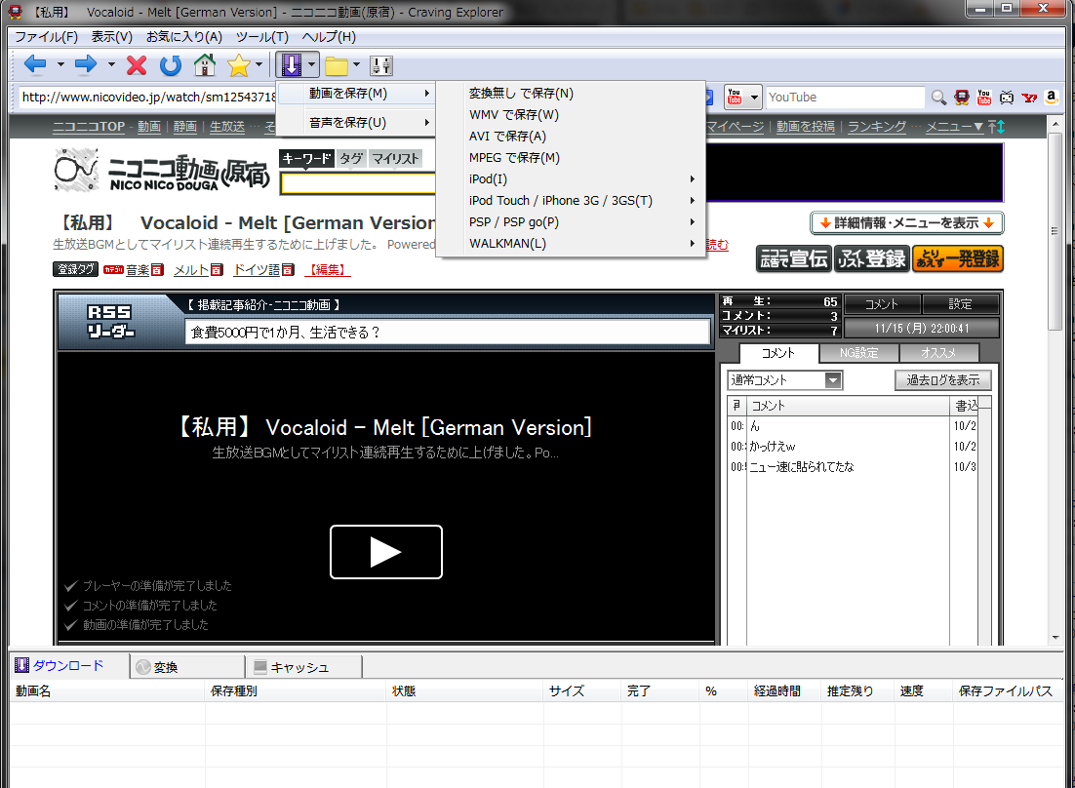Click the YouTube shortcut icon right of search
The image size is (1075, 788).
984,98
